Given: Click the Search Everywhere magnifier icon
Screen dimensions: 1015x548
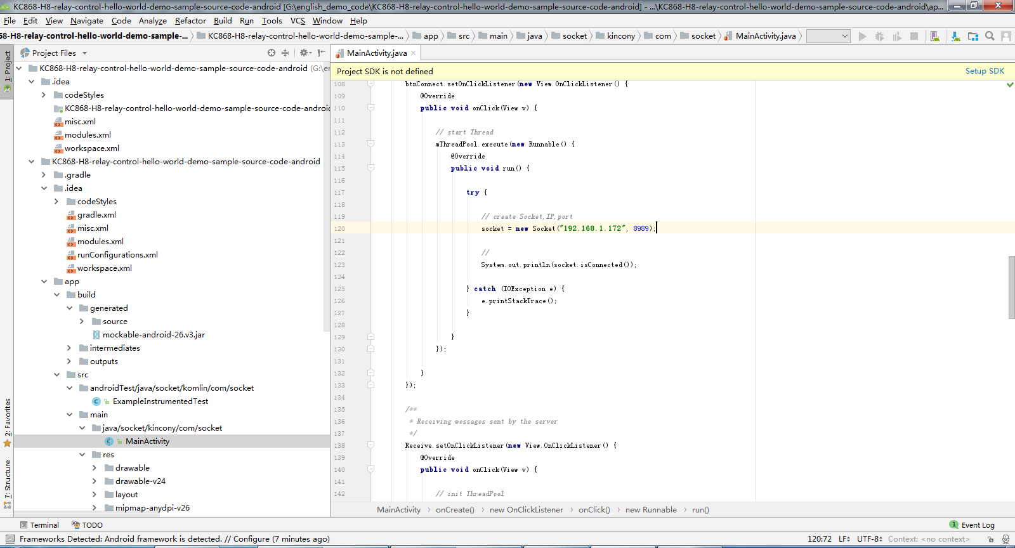Looking at the screenshot, I should pyautogui.click(x=990, y=36).
